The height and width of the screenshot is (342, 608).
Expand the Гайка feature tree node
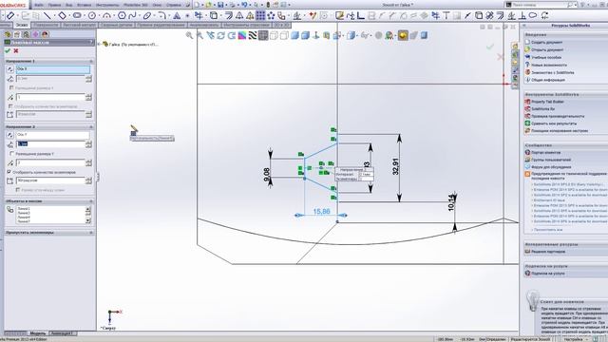point(100,45)
